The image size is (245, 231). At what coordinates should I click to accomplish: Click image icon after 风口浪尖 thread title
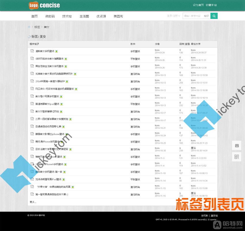pyautogui.click(x=76, y=89)
